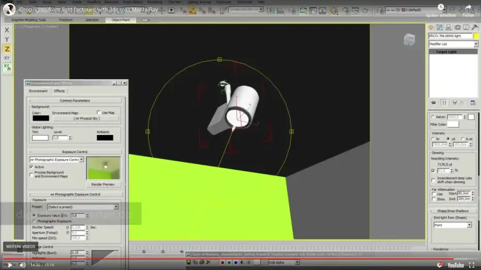The height and width of the screenshot is (270, 481).
Task: Click make unique icon in modifier stack
Action: coord(455,103)
